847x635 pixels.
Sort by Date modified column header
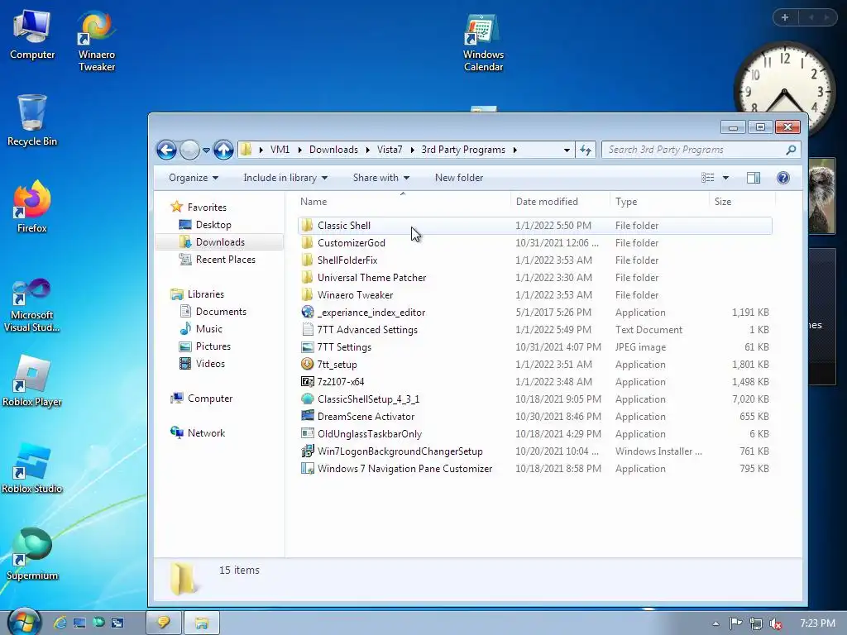click(x=560, y=202)
